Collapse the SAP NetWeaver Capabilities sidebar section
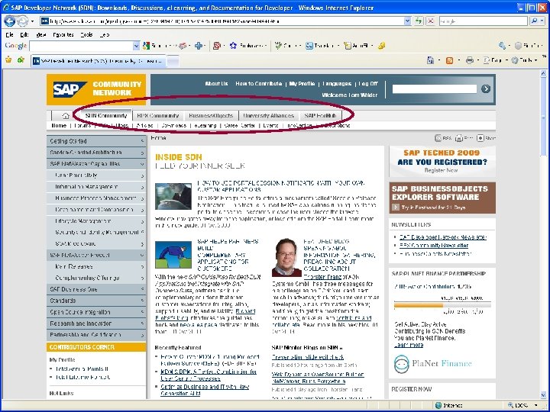Viewport: 550px width, 412px height. pyautogui.click(x=96, y=163)
